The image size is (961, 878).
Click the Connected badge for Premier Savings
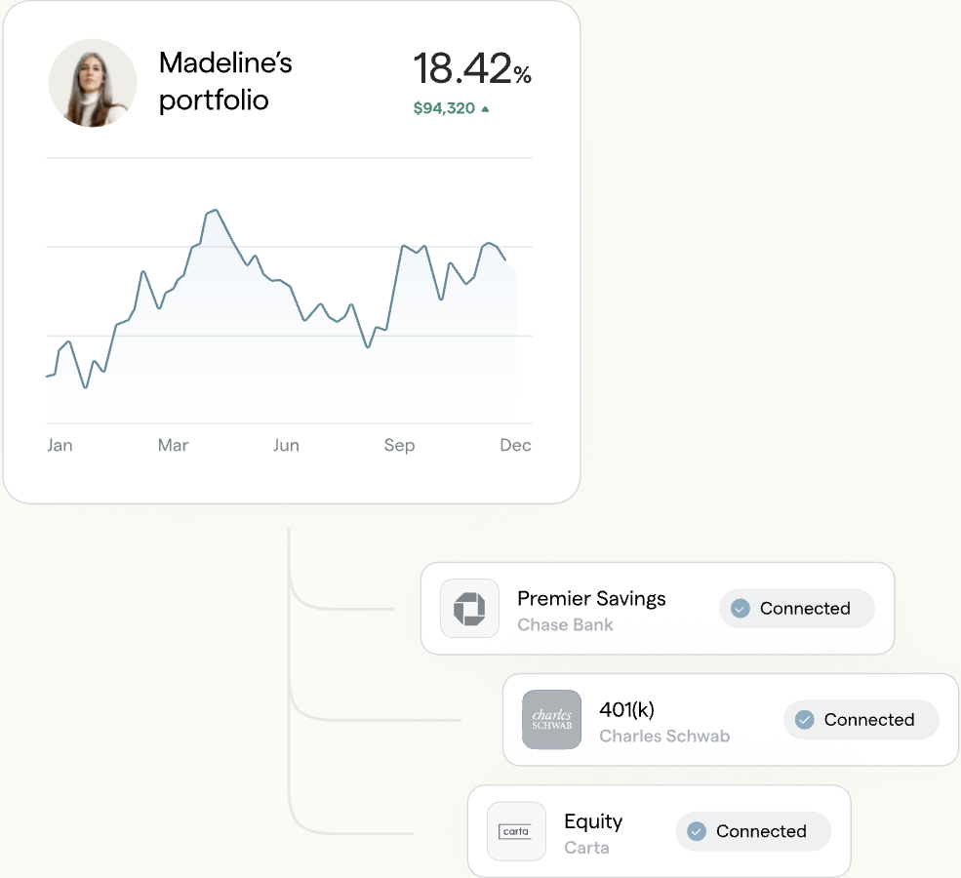[x=797, y=609]
